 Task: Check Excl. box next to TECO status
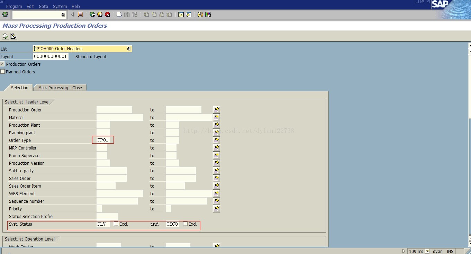coord(185,224)
